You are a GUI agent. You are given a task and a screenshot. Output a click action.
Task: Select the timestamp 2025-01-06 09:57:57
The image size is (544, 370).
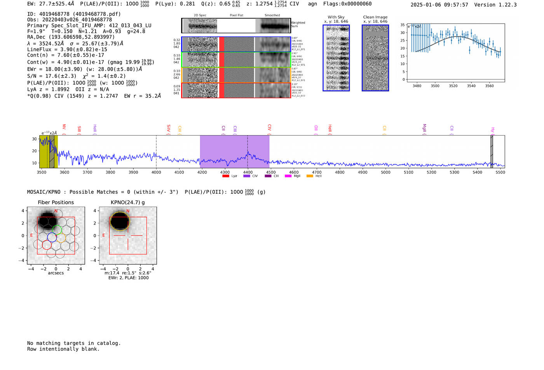point(439,5)
